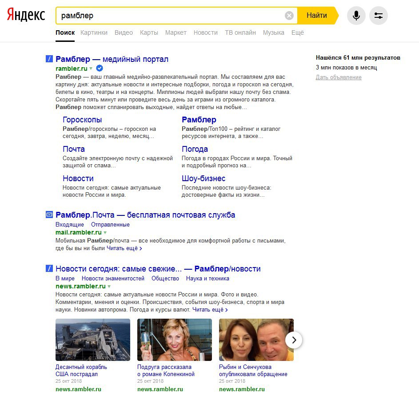This screenshot has width=419, height=405.
Task: Open the Наука и техника link
Action: pos(208,279)
